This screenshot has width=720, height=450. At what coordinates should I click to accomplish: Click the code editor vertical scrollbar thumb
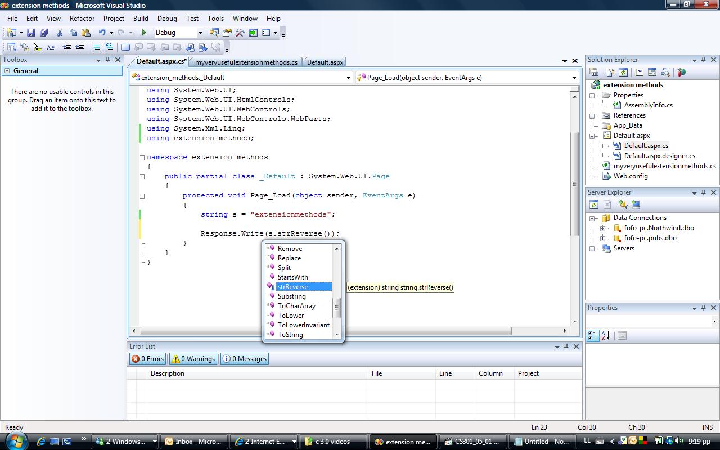574,184
